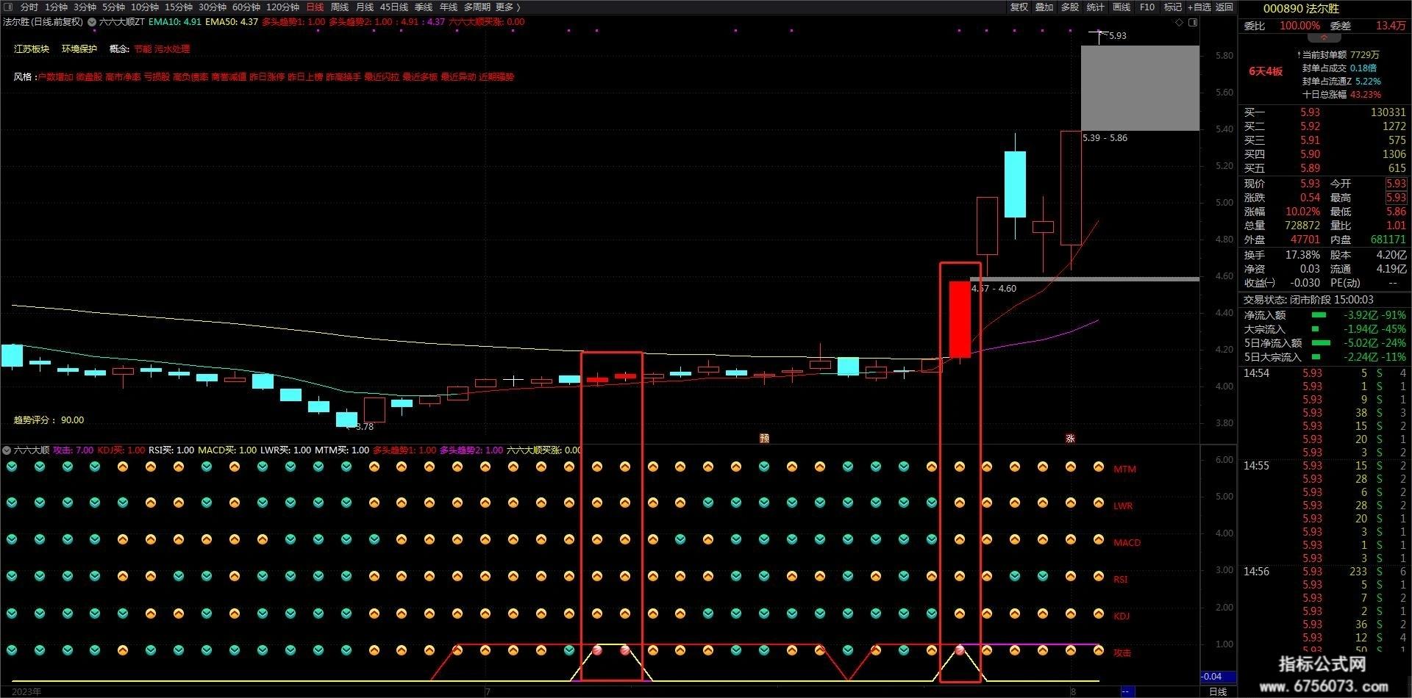The height and width of the screenshot is (698, 1412).
Task: Click the 涨 marker icon on the timeline
Action: (x=1071, y=438)
